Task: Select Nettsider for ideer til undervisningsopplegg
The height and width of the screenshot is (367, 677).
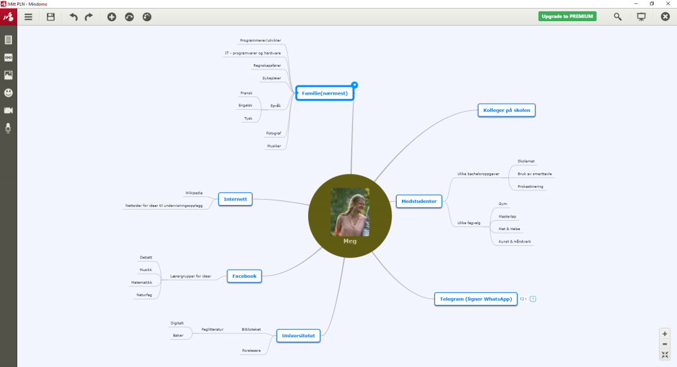Action: pos(164,206)
